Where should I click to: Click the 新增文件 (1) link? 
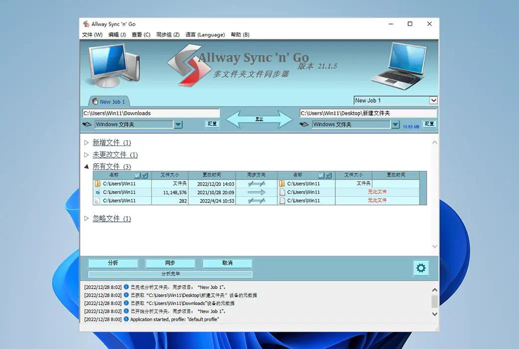click(x=112, y=143)
